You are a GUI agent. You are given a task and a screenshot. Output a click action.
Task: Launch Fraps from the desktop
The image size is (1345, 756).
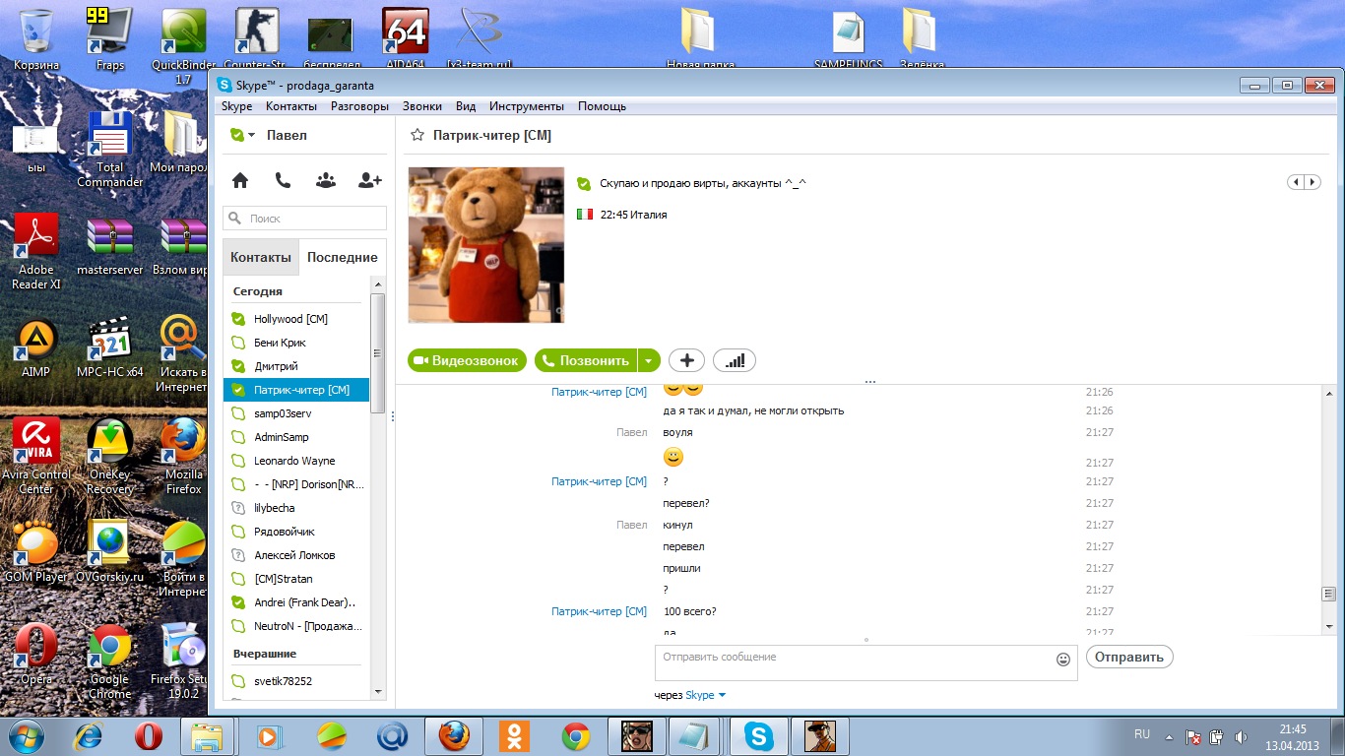point(110,39)
